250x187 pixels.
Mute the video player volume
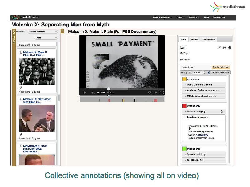tap(93, 93)
